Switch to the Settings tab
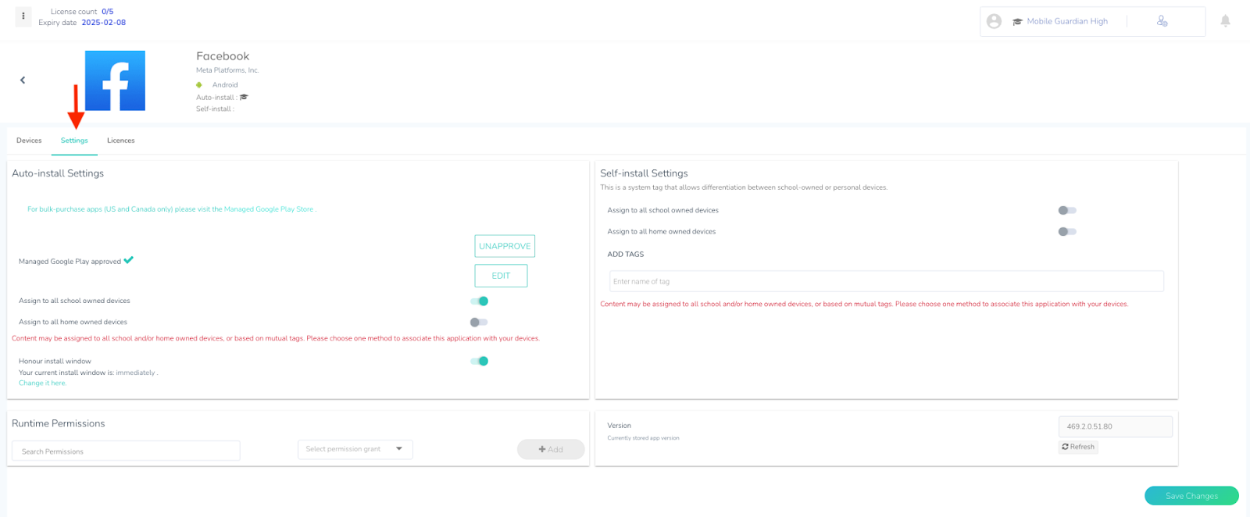 point(74,141)
